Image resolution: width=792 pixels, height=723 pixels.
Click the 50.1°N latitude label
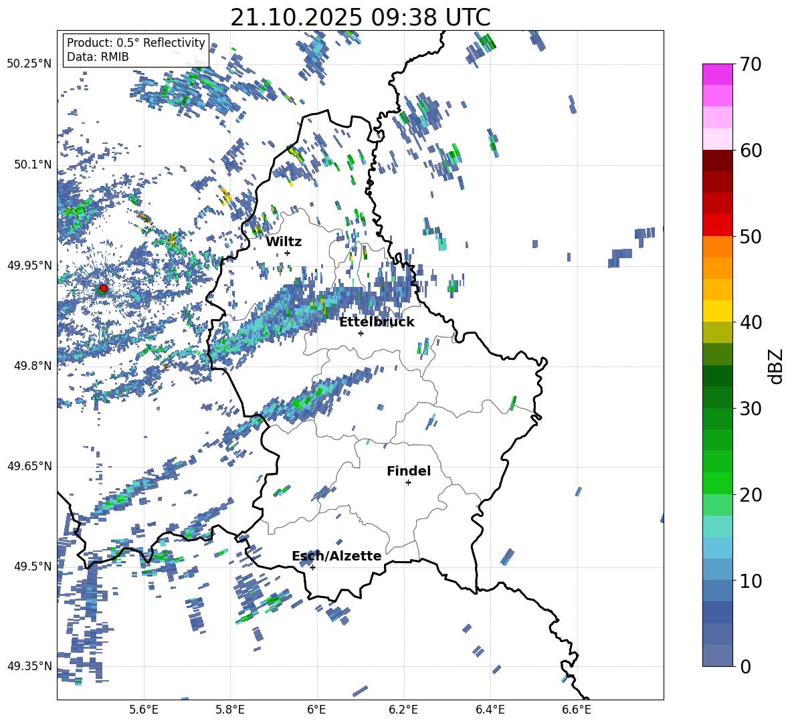(33, 165)
